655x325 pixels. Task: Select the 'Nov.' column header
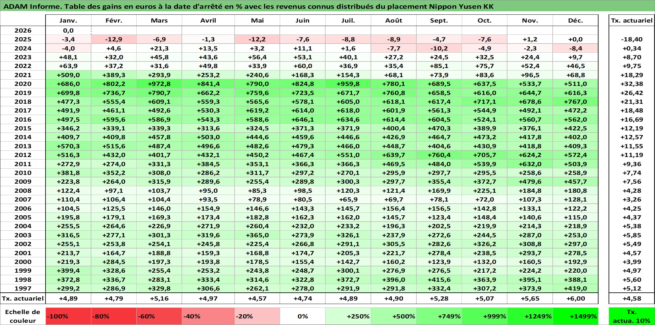(530, 20)
